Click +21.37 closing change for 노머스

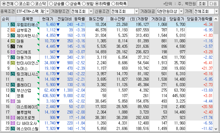(x=207, y=68)
